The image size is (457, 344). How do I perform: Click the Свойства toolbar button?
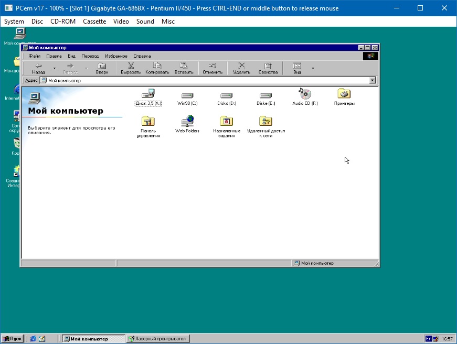click(268, 68)
